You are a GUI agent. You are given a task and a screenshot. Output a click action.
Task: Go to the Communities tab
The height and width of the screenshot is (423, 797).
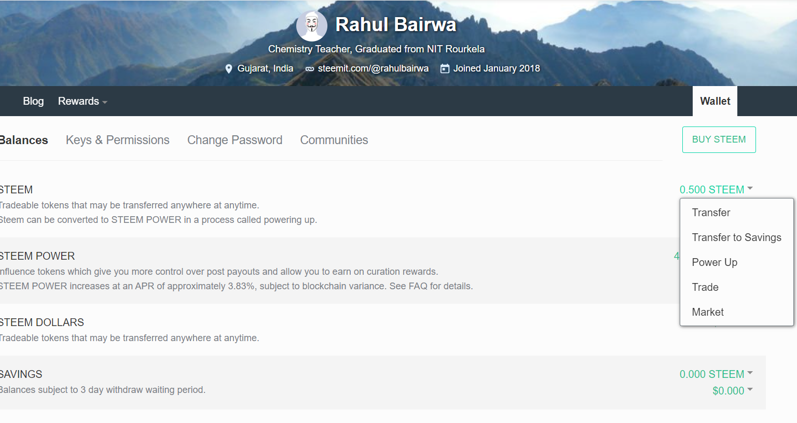(334, 140)
